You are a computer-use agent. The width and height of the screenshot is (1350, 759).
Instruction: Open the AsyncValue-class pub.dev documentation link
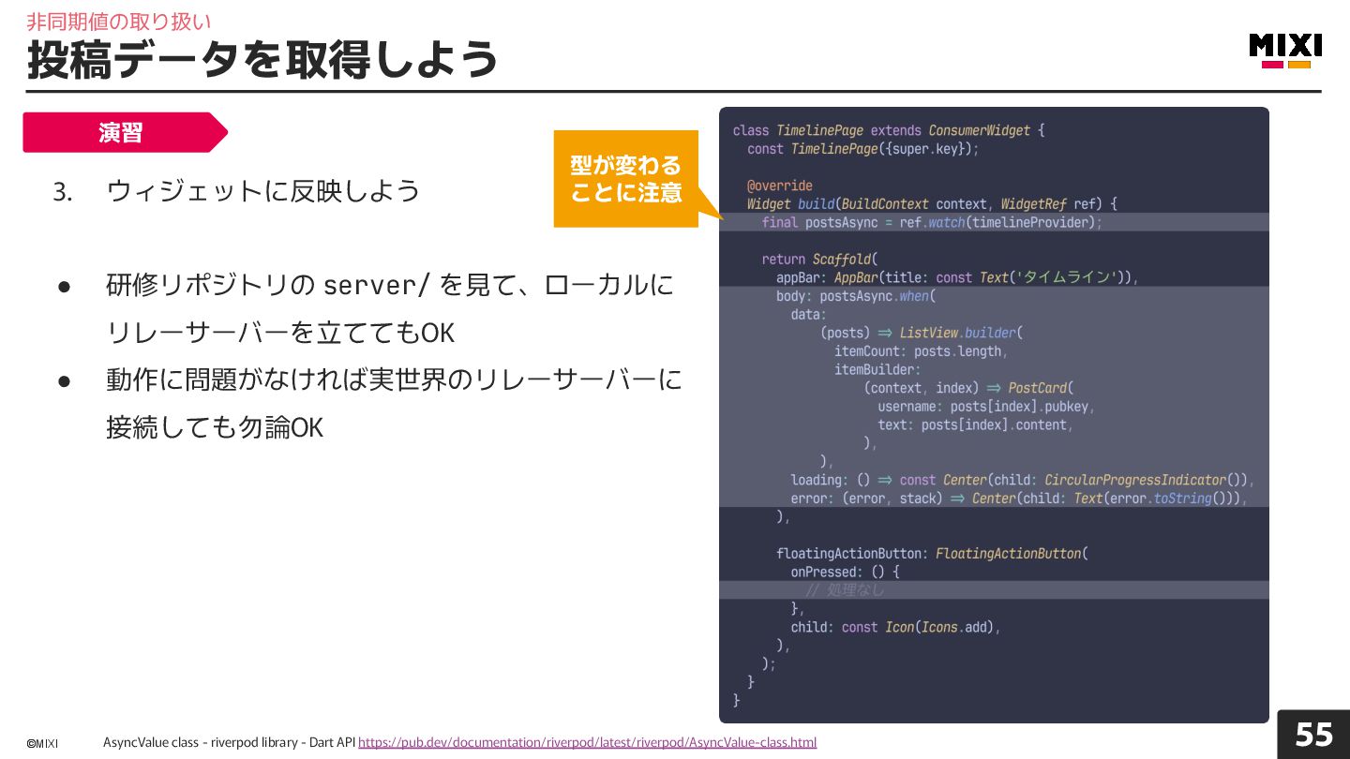(588, 742)
